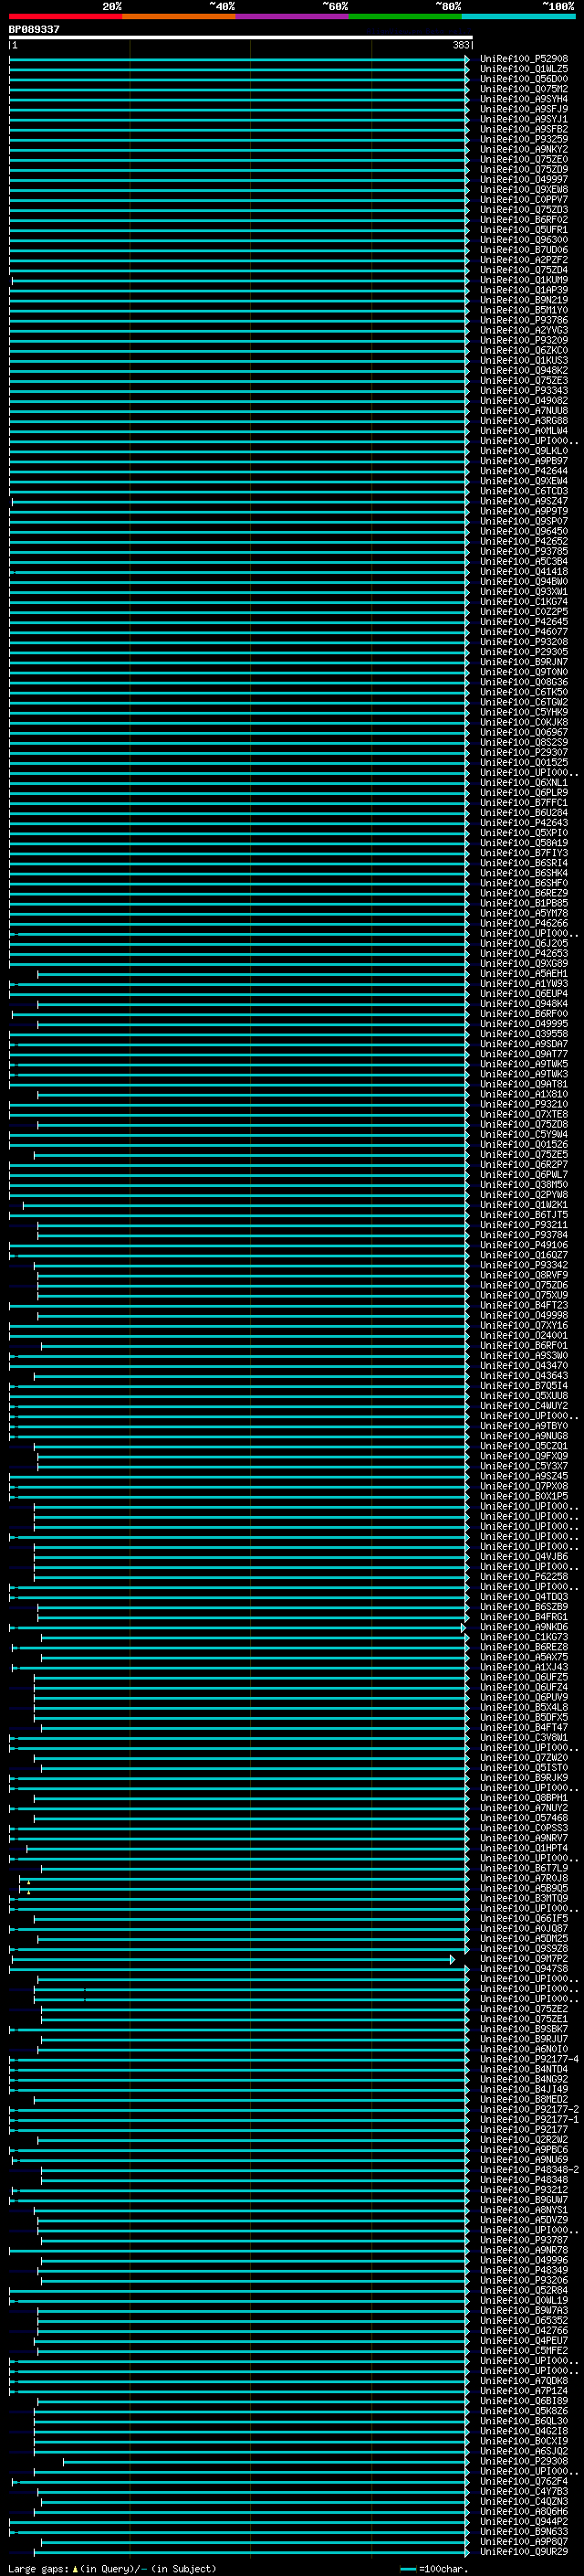Viewport: 584px width, 2576px height.
Task: Open hit UniRef100_Q1WLZ5
Action: (x=523, y=69)
